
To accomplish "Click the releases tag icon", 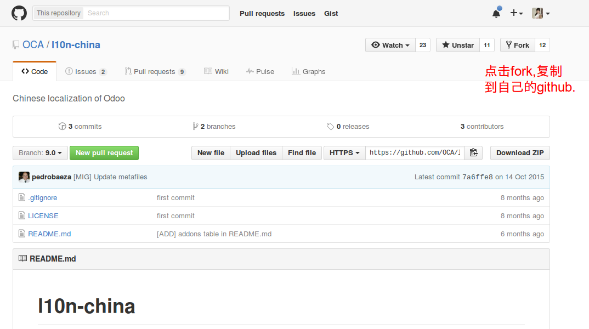I will click(330, 127).
